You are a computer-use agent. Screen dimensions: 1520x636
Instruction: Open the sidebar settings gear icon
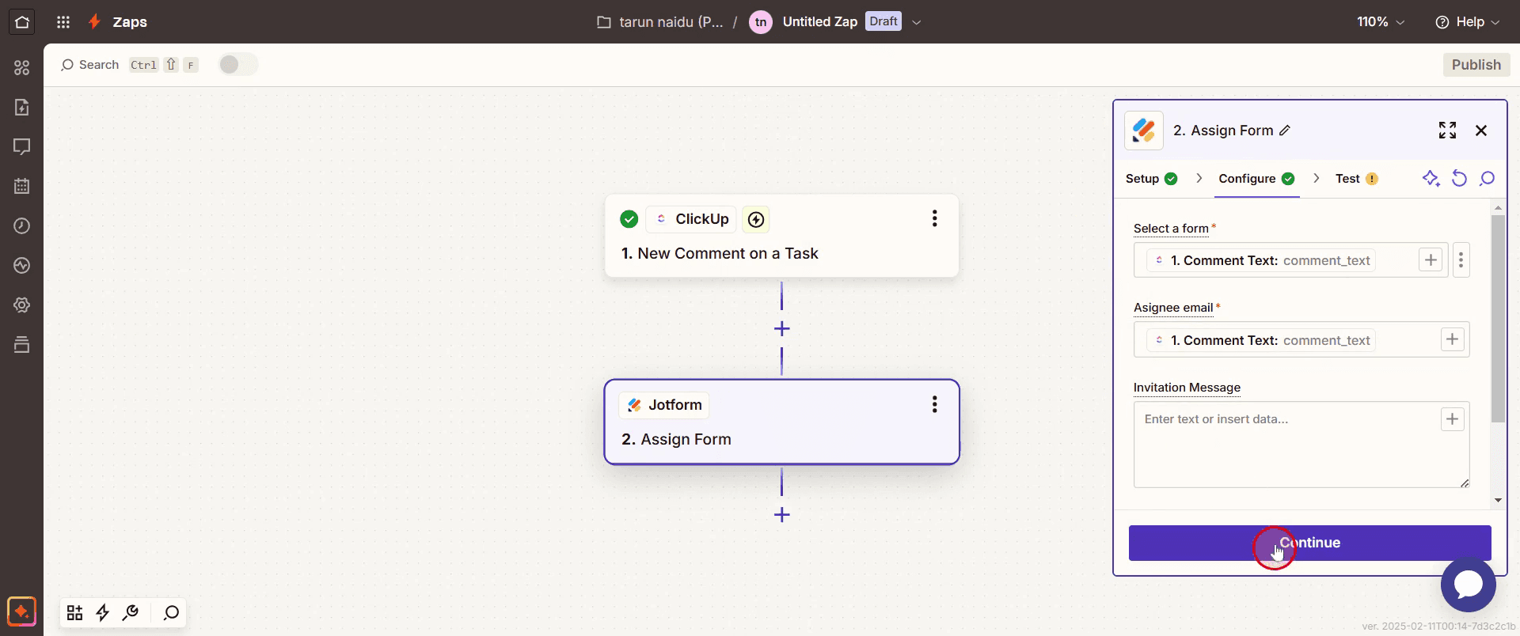pyautogui.click(x=22, y=305)
